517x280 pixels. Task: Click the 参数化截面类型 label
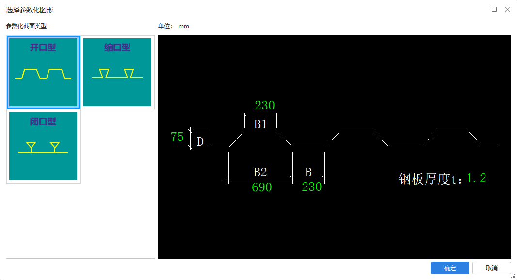pyautogui.click(x=27, y=26)
